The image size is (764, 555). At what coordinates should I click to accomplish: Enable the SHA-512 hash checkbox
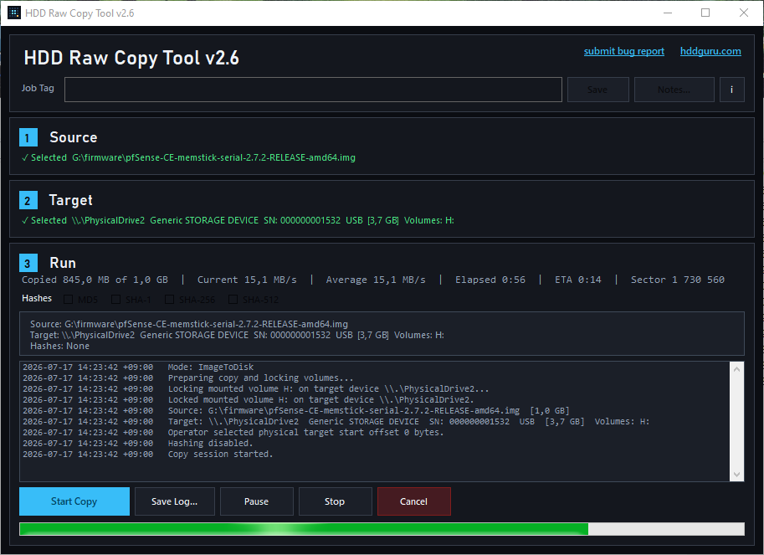pyautogui.click(x=233, y=299)
